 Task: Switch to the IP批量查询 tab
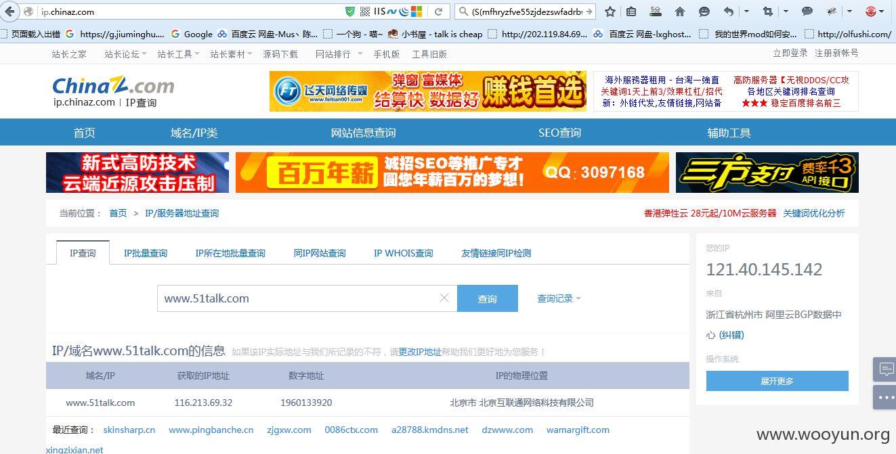coord(146,253)
